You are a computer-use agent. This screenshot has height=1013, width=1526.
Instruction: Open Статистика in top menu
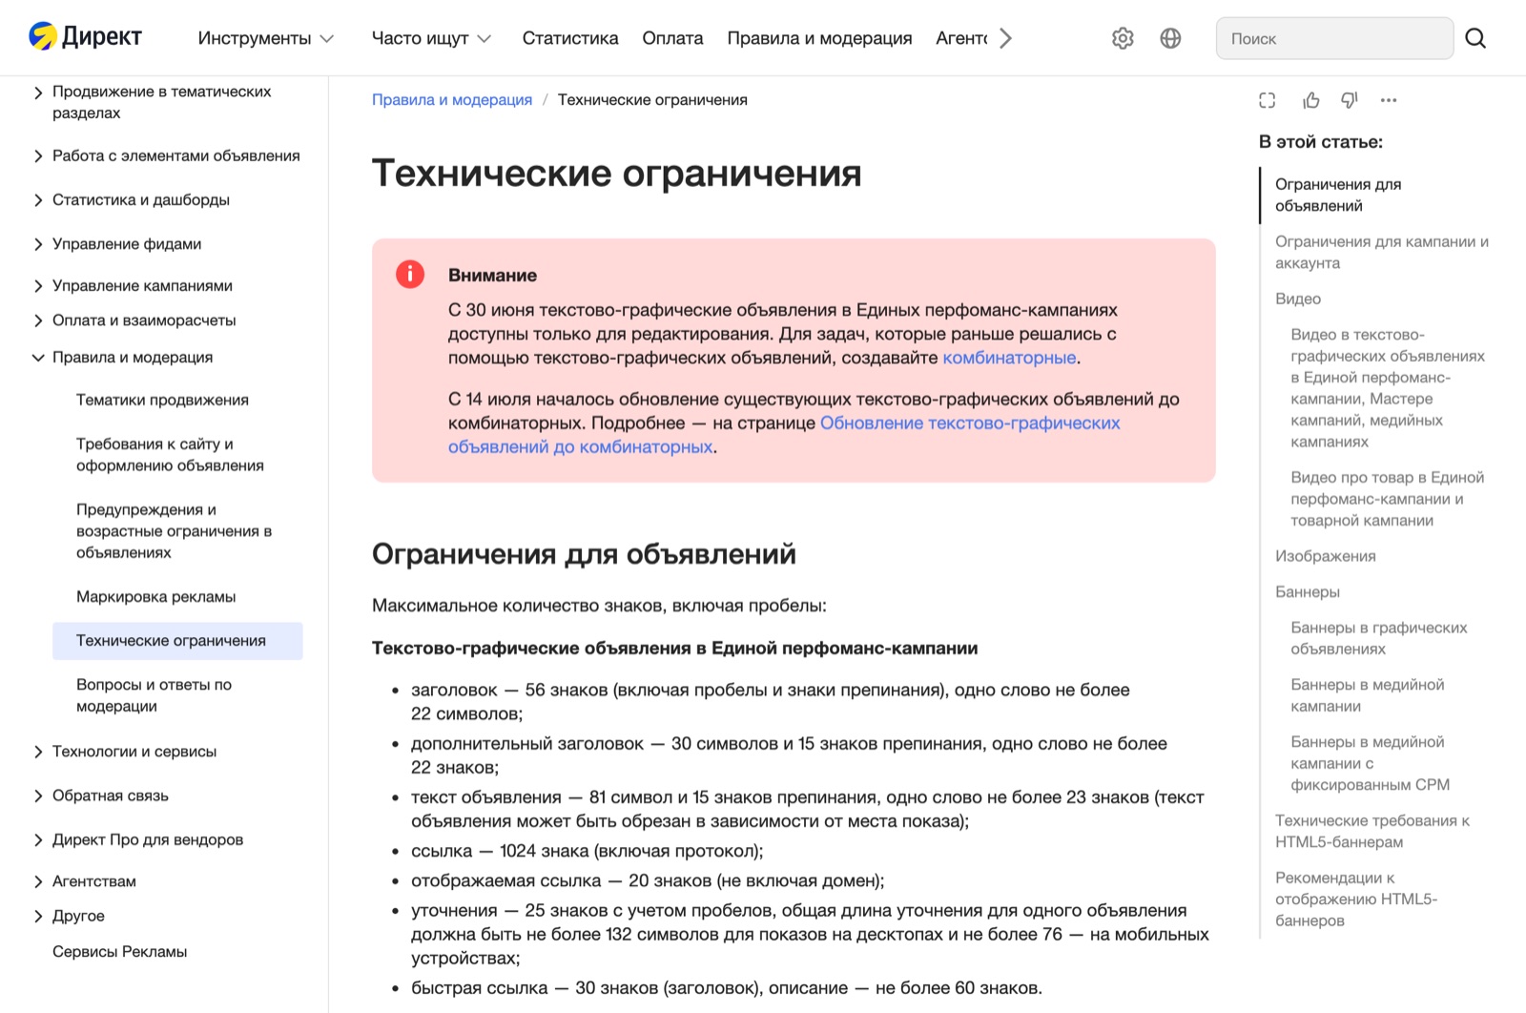point(570,38)
